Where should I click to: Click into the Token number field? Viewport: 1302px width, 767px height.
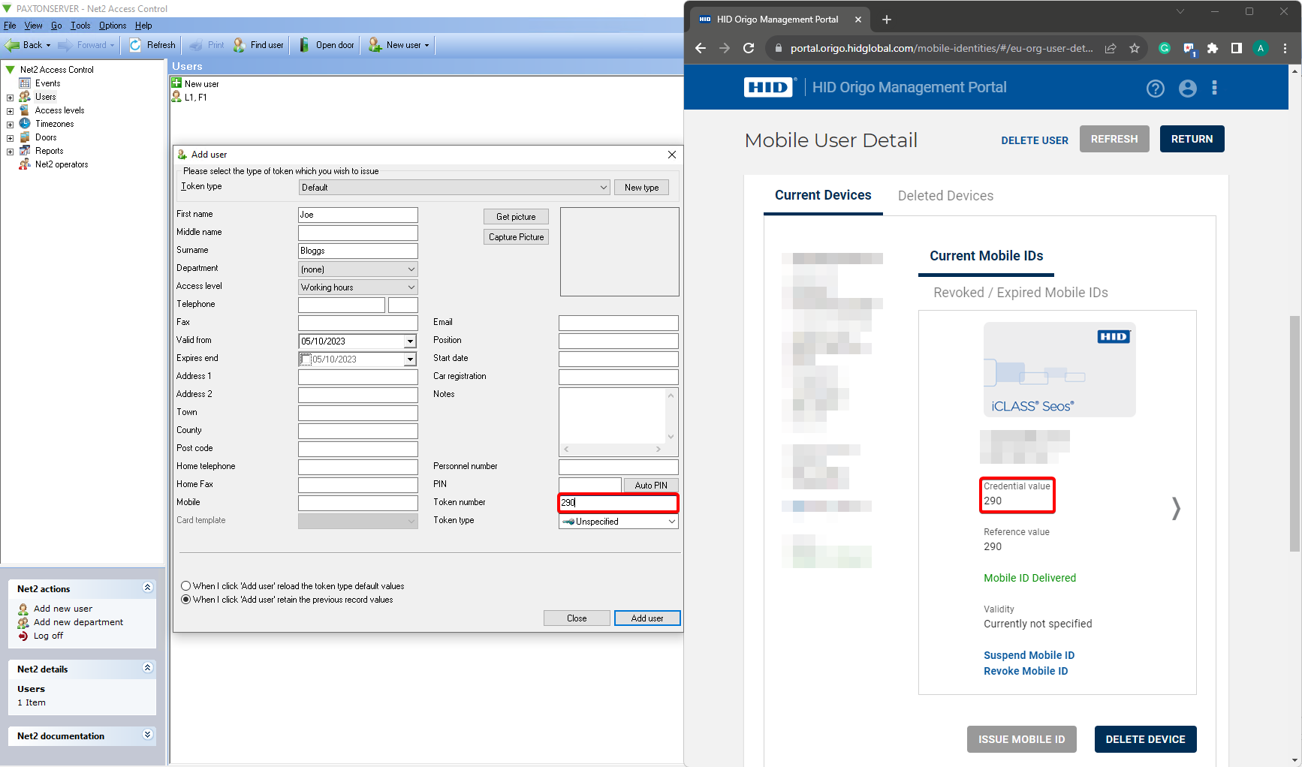pos(619,503)
